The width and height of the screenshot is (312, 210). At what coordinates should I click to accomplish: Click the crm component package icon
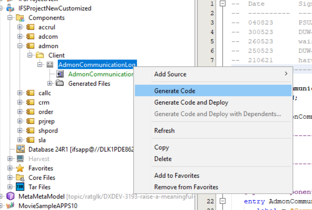30,102
